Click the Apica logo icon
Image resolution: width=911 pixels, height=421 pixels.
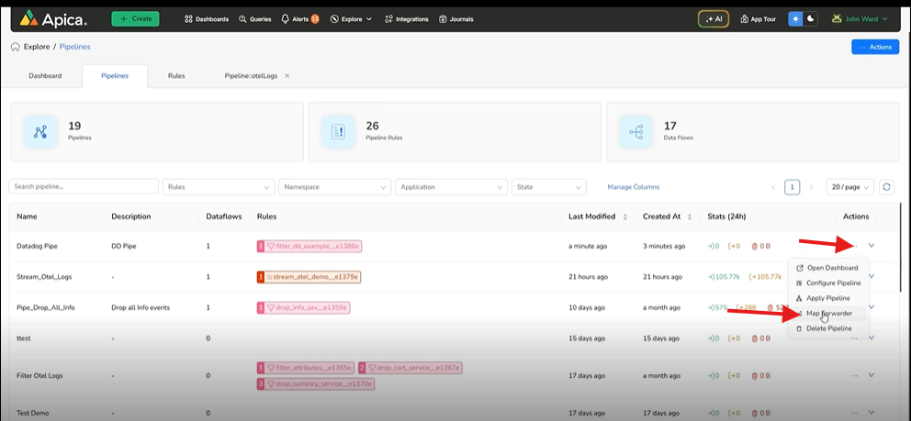(x=28, y=18)
